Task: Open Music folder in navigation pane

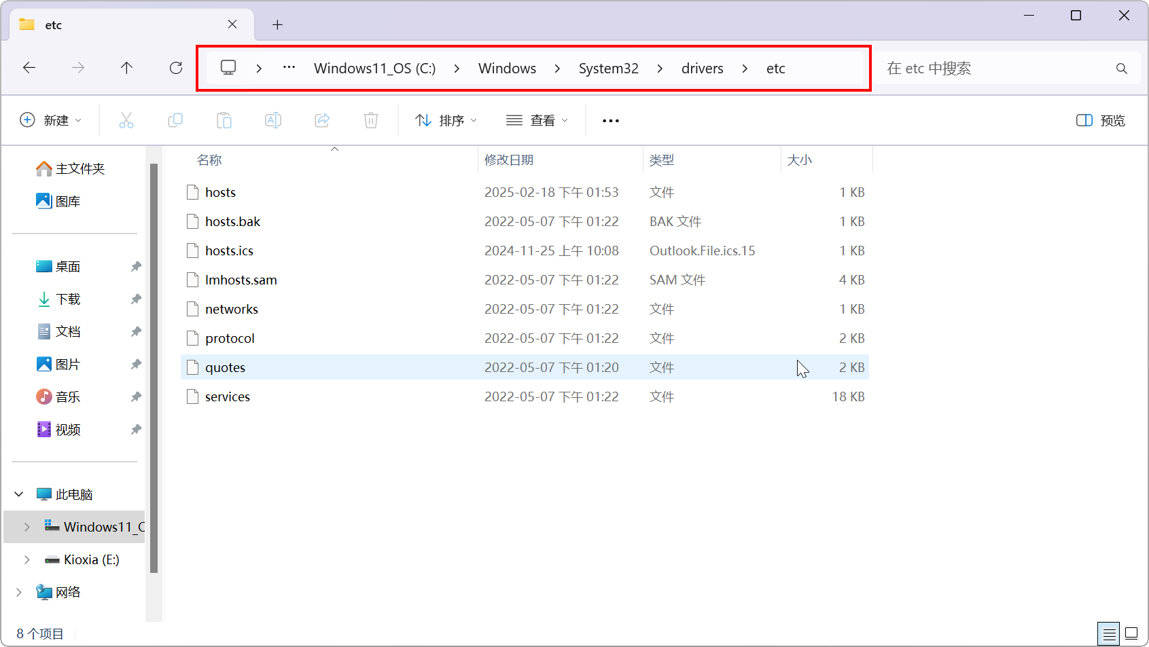Action: tap(58, 397)
